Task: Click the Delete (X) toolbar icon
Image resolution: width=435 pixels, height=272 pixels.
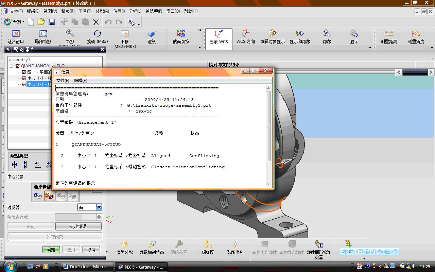Action: (x=96, y=22)
